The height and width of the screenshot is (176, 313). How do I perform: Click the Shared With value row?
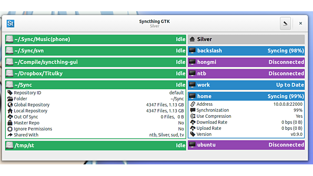[x=95, y=135]
